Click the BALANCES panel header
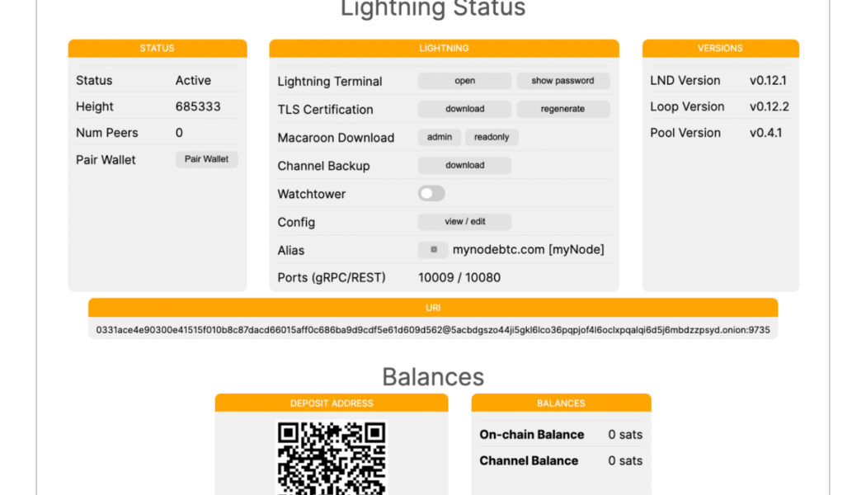866x495 pixels. [x=561, y=403]
